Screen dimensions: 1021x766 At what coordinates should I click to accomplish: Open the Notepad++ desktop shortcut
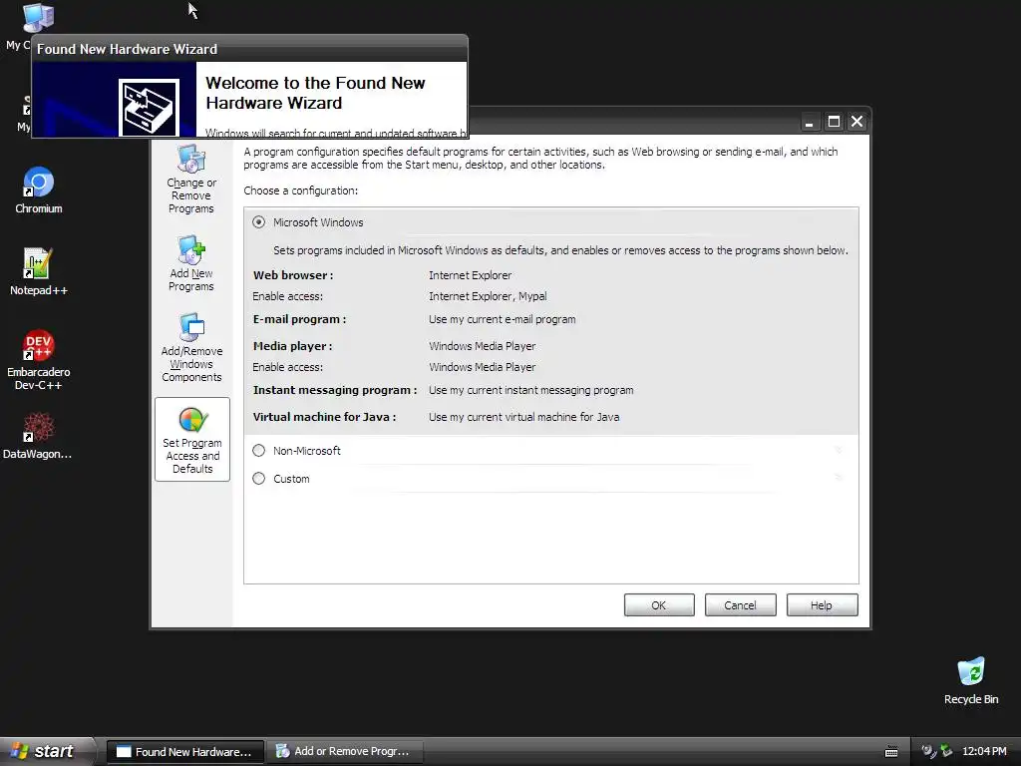[x=39, y=271]
